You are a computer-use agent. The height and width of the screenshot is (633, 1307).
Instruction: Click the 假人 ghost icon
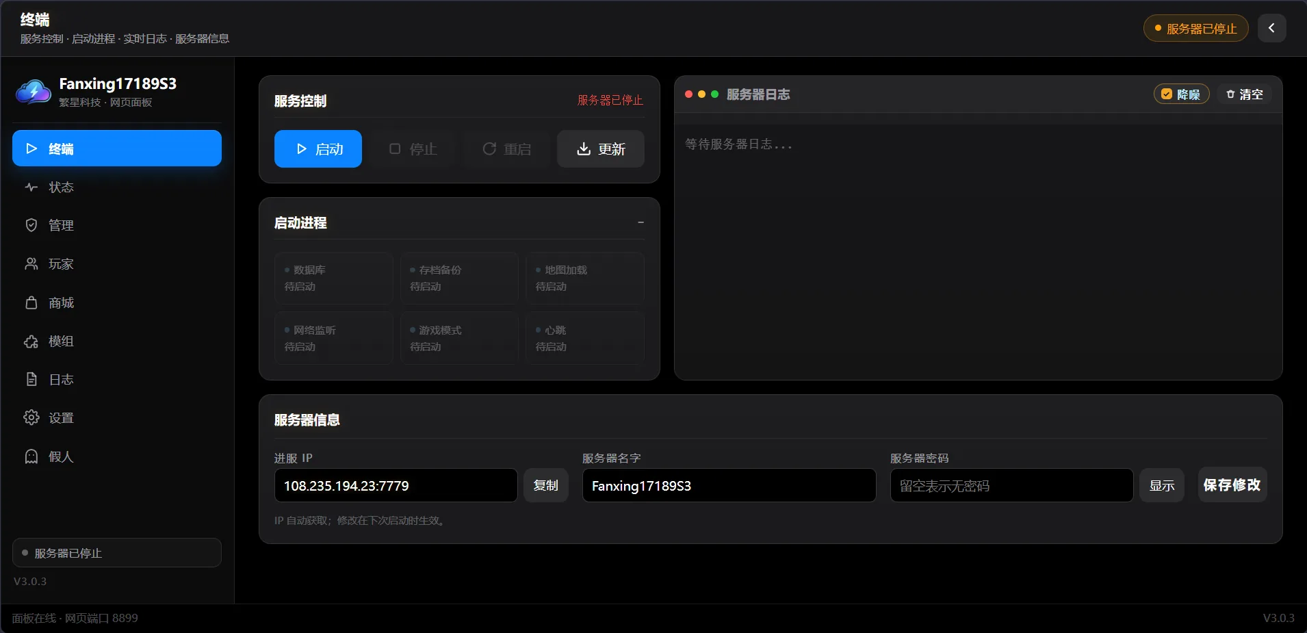pyautogui.click(x=31, y=456)
